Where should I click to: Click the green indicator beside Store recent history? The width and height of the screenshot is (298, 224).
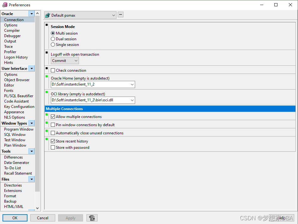pos(47,139)
